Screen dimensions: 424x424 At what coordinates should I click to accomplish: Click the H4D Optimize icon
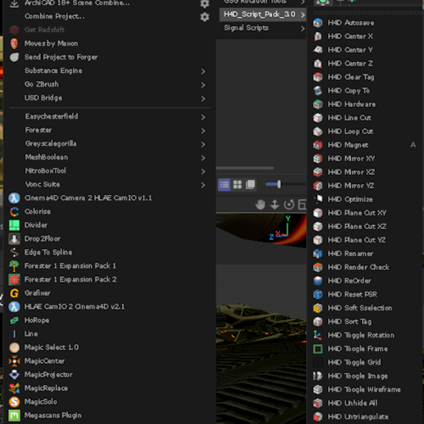318,199
